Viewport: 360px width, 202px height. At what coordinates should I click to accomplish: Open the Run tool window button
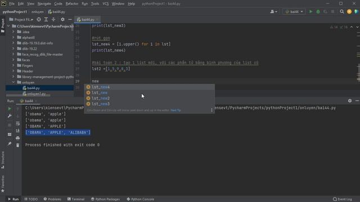13,199
